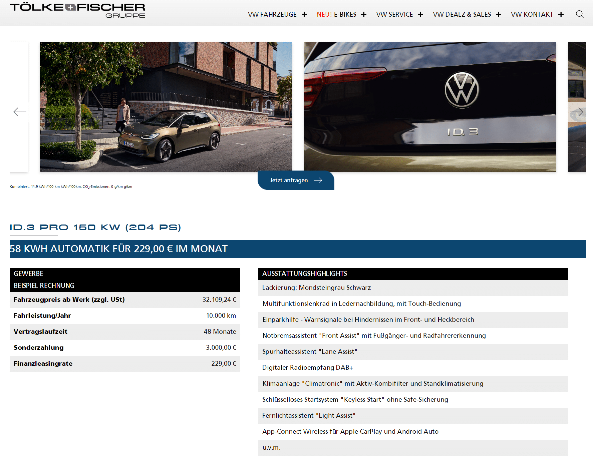Click the consumption and CO2 emissions note
Viewport: 593px width, 462px height.
pyautogui.click(x=71, y=187)
